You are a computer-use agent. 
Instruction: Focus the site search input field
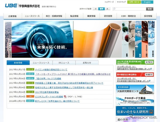click(x=129, y=9)
